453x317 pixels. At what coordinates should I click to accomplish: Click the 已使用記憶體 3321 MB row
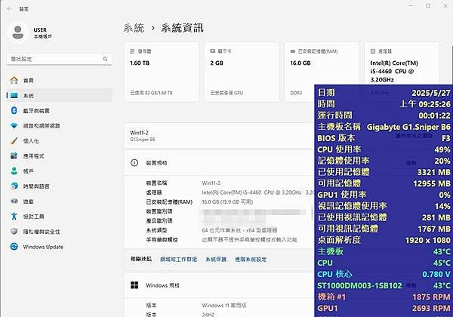pos(384,172)
